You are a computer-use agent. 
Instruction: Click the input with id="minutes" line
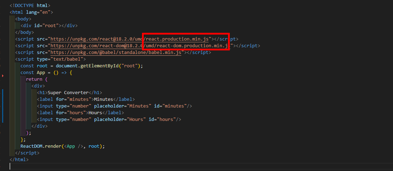pos(115,106)
